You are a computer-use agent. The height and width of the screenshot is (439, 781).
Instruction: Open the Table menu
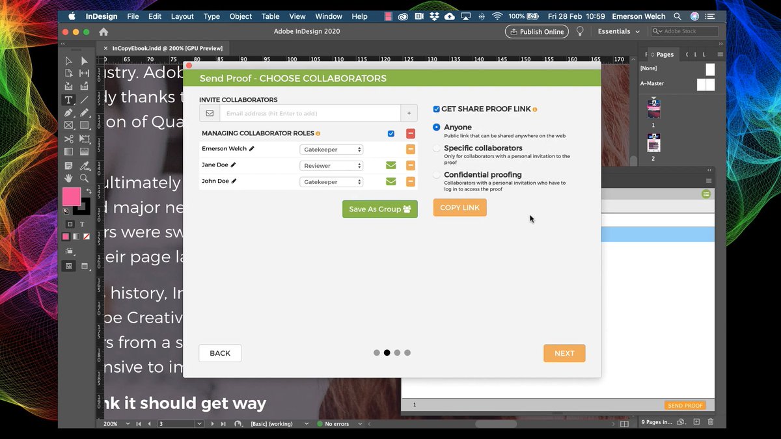pos(271,16)
